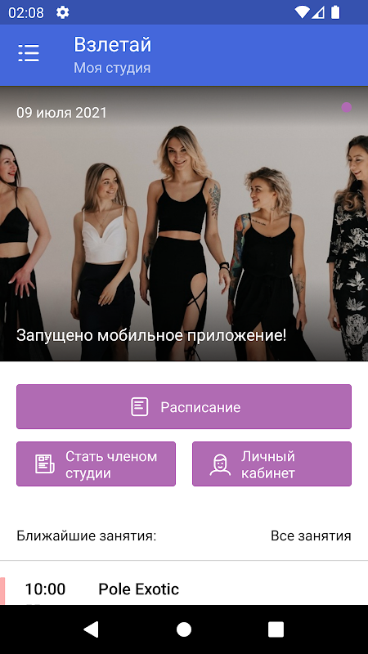This screenshot has height=654, width=368.
Task: Open Личный кабинет account button
Action: point(272,464)
